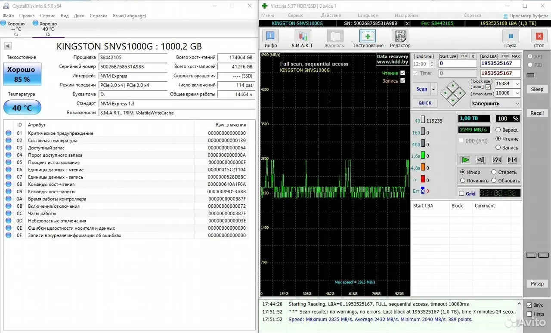Enable the Grid checkbox

click(462, 194)
